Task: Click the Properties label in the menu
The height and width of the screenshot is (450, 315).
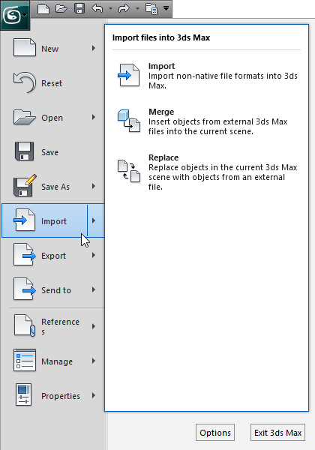Action: point(61,396)
